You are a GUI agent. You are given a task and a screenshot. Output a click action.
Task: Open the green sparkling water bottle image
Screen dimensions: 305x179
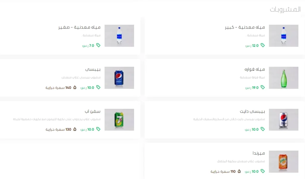(284, 78)
